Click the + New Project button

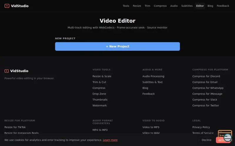117,46
